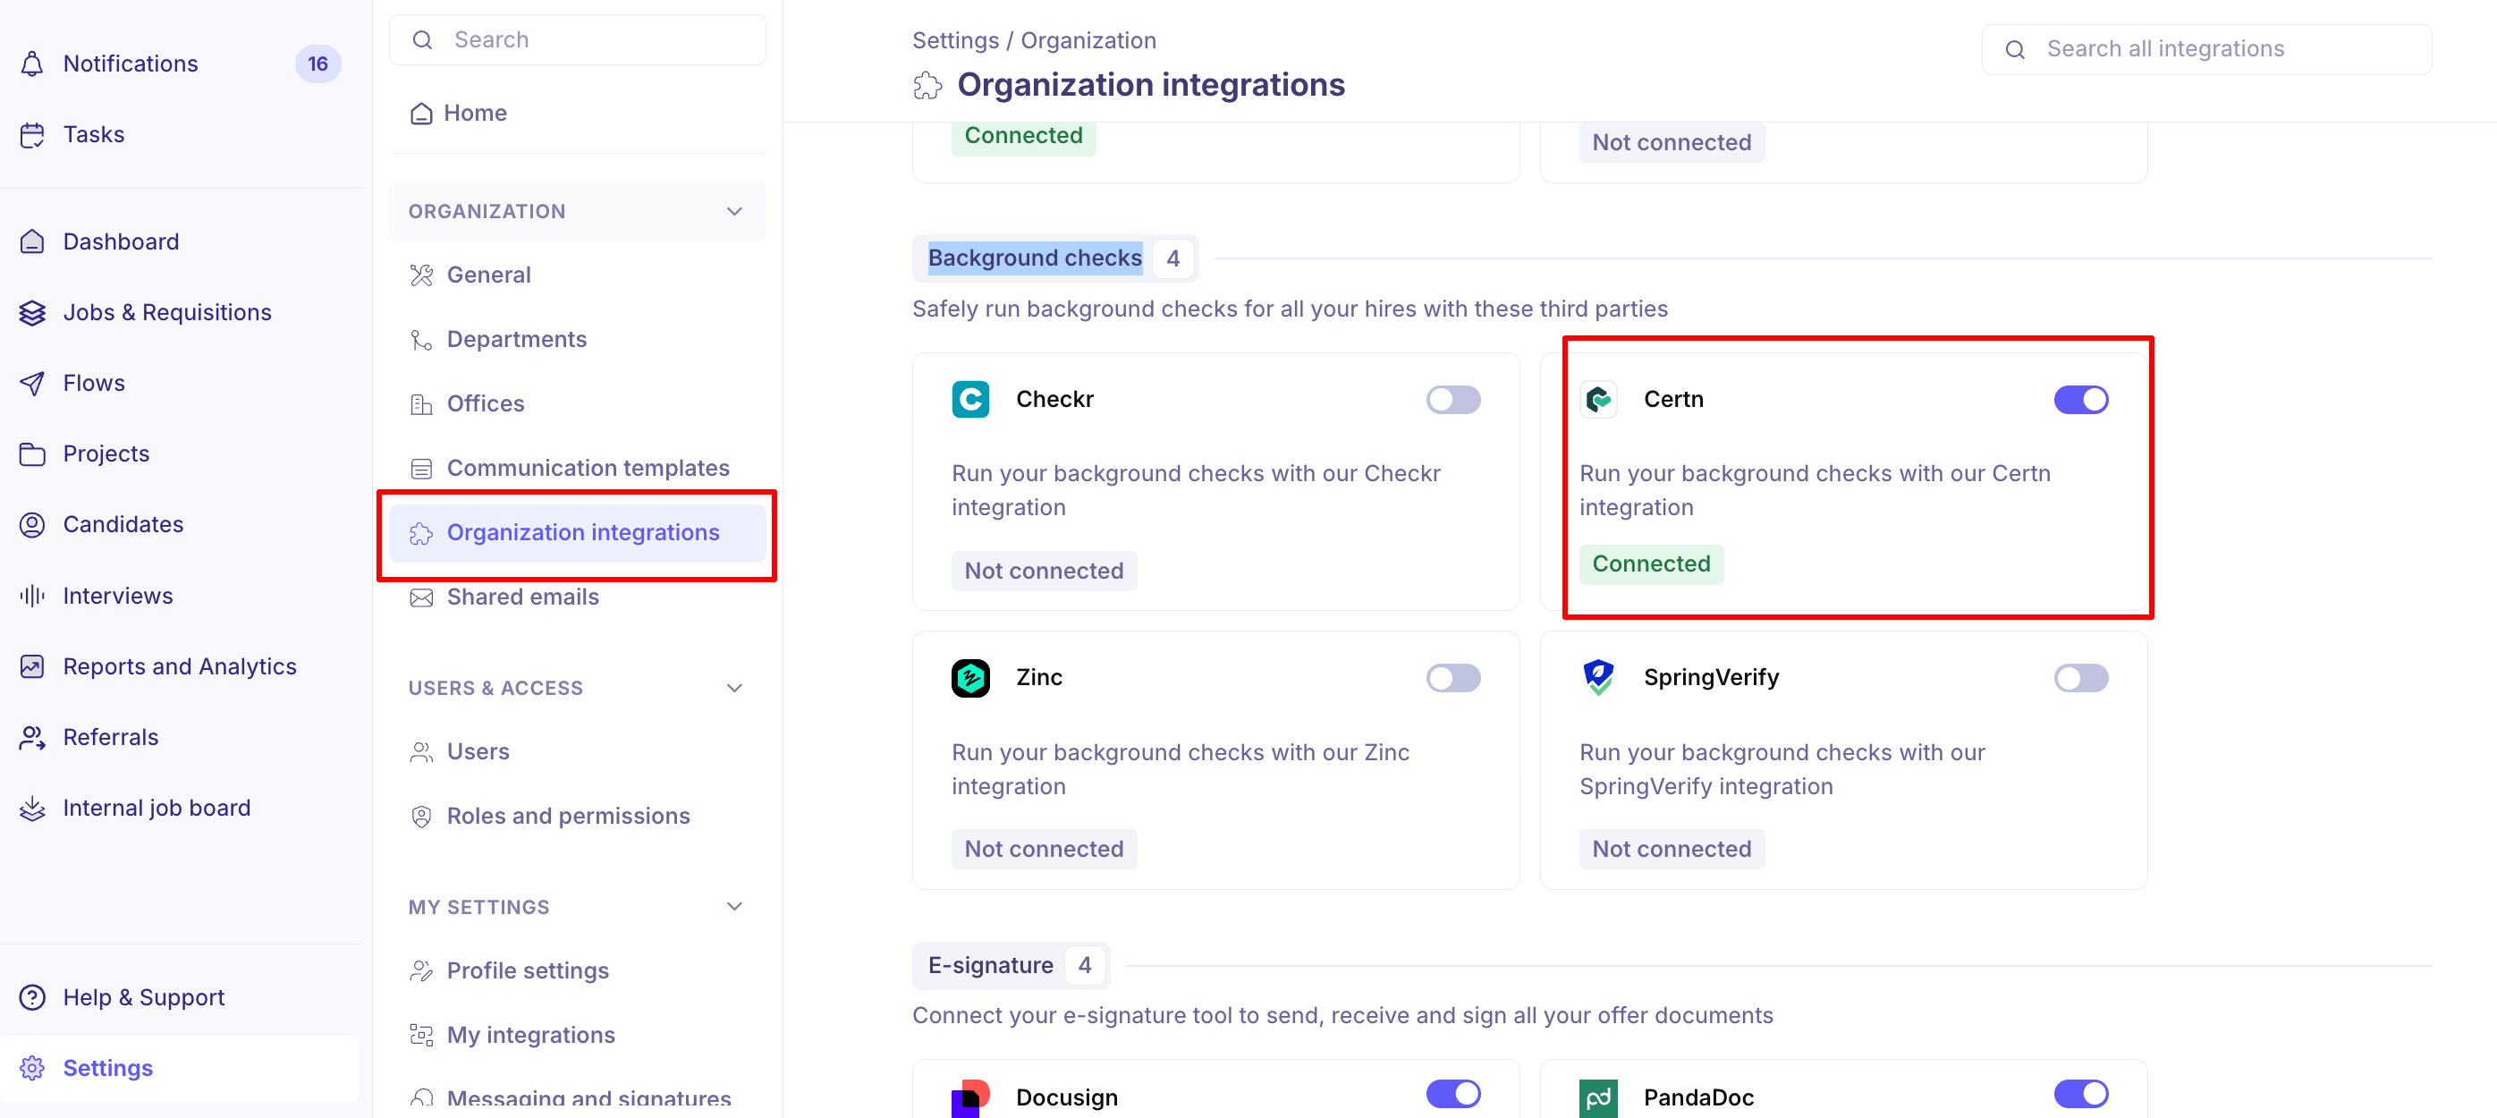The height and width of the screenshot is (1118, 2497).
Task: Collapse the Users & Access section chevron
Action: [x=735, y=688]
